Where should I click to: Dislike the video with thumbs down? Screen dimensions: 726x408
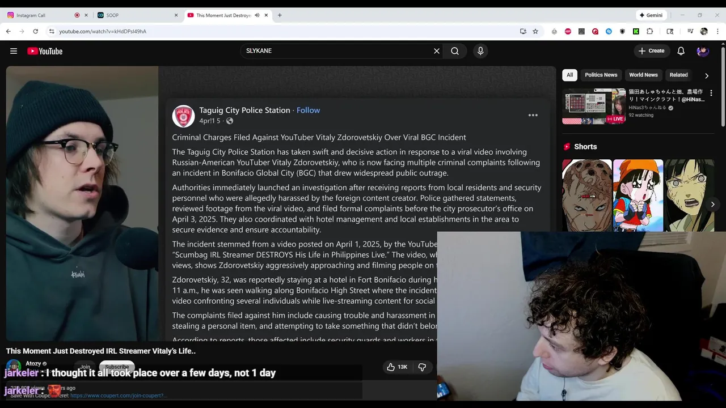coord(422,367)
